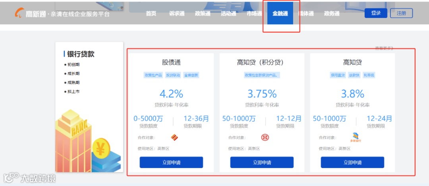Open the 查看更多 link
Screen dimensions: 429x186
(x=384, y=48)
